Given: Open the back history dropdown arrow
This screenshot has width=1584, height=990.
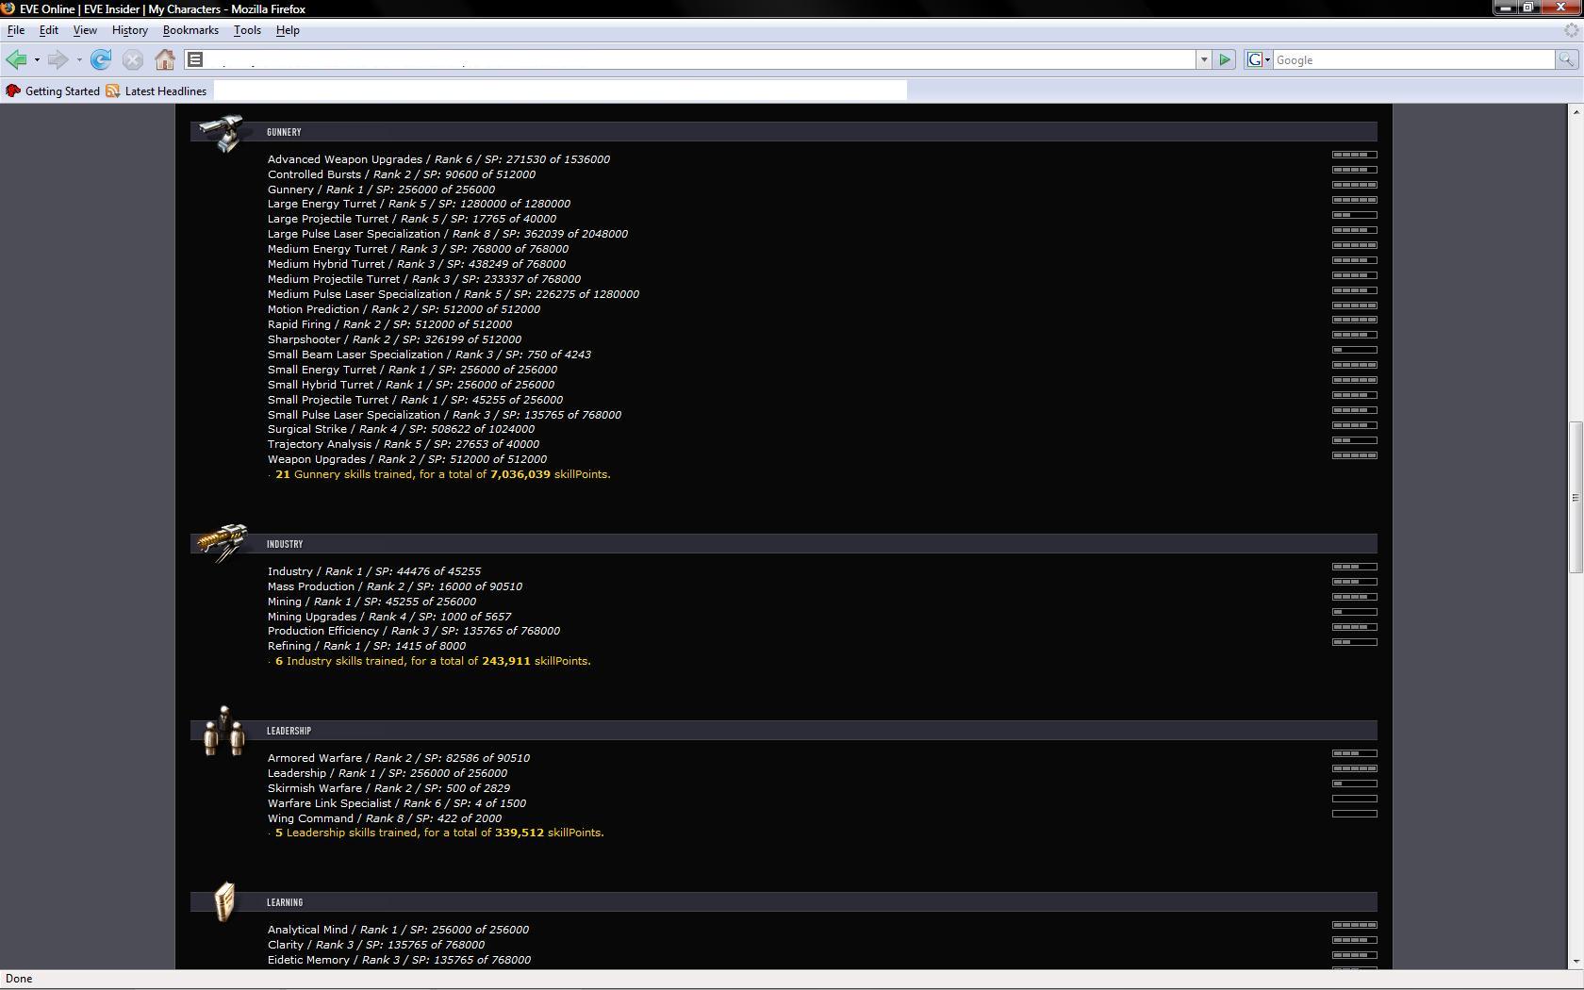Looking at the screenshot, I should 37,60.
